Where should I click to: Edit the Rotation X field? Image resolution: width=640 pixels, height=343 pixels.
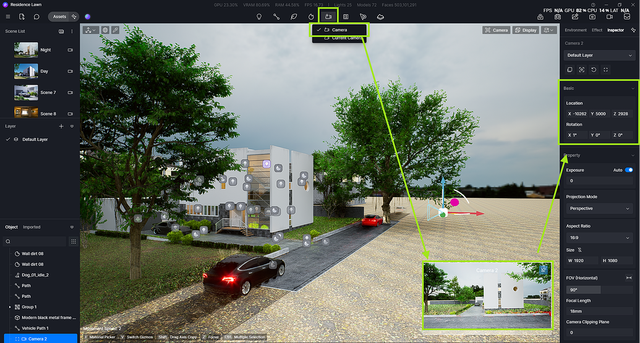pyautogui.click(x=577, y=135)
